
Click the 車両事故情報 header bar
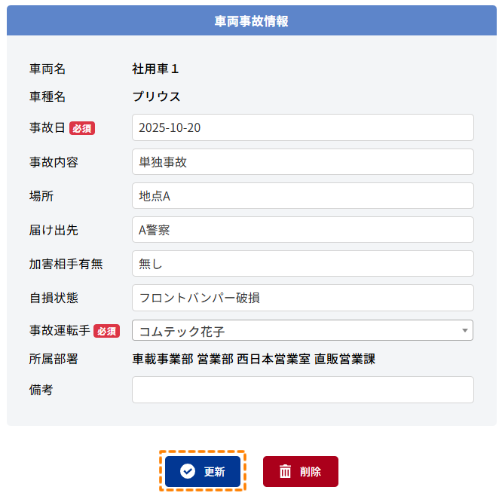(x=251, y=21)
